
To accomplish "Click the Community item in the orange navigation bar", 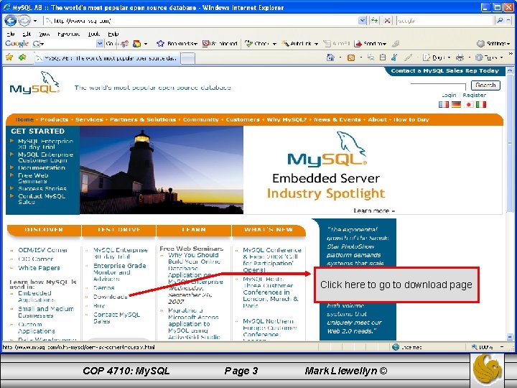I will pyautogui.click(x=201, y=120).
